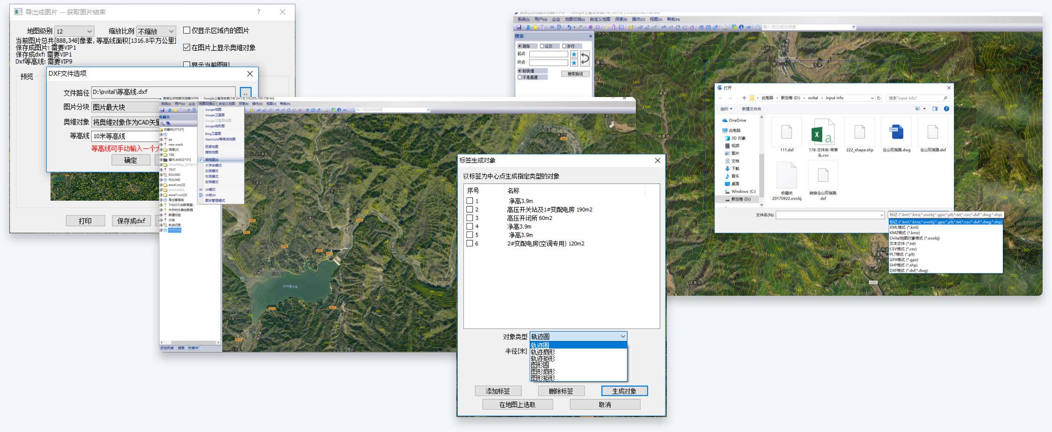Click the 保存成dxf button
This screenshot has width=1052, height=432.
coord(131,221)
